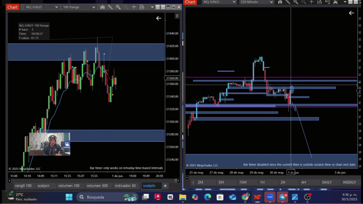The width and height of the screenshot is (363, 204).
Task: Zoom in on the right 120 Minute chart
Action: 296,2
